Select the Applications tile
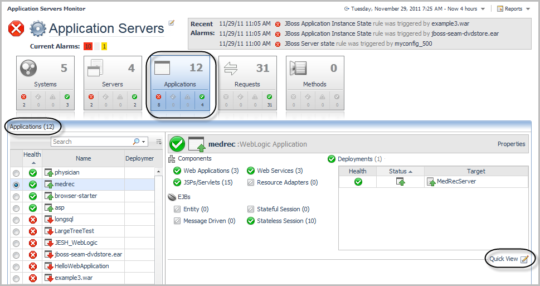The image size is (540, 286). pos(180,83)
